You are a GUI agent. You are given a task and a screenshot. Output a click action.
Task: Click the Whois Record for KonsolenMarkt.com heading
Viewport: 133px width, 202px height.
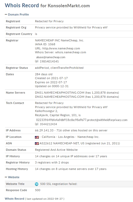pyautogui.click(x=47, y=5)
